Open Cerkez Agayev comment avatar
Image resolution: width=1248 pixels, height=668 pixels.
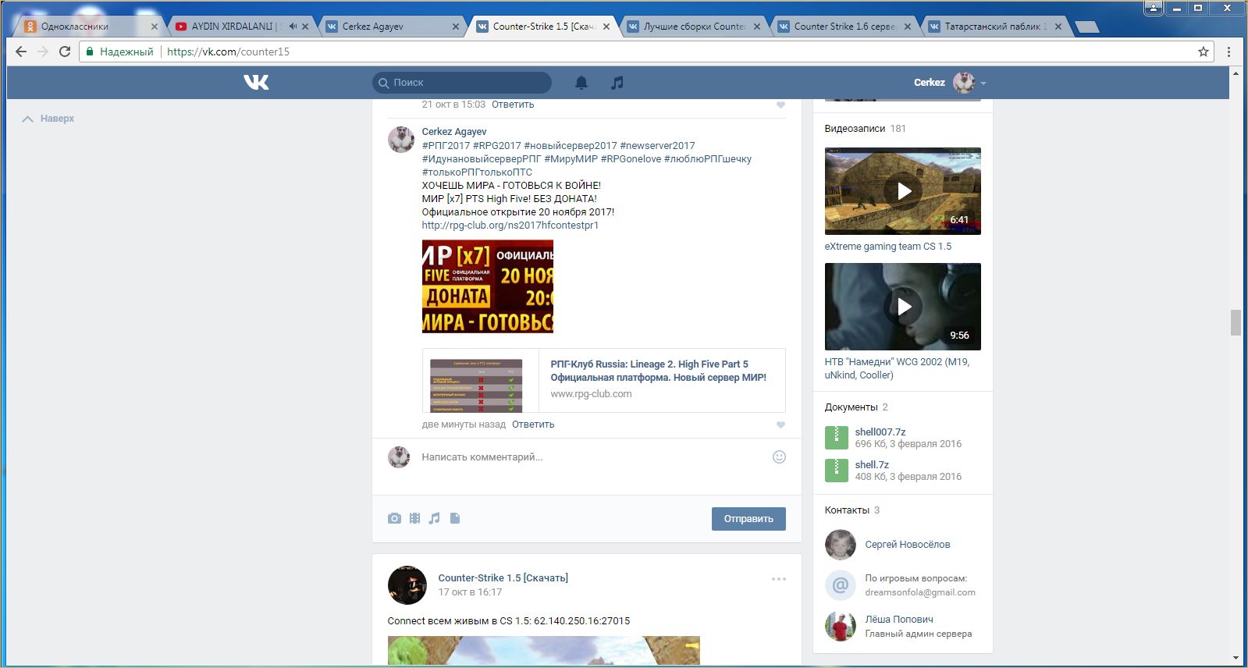point(401,139)
